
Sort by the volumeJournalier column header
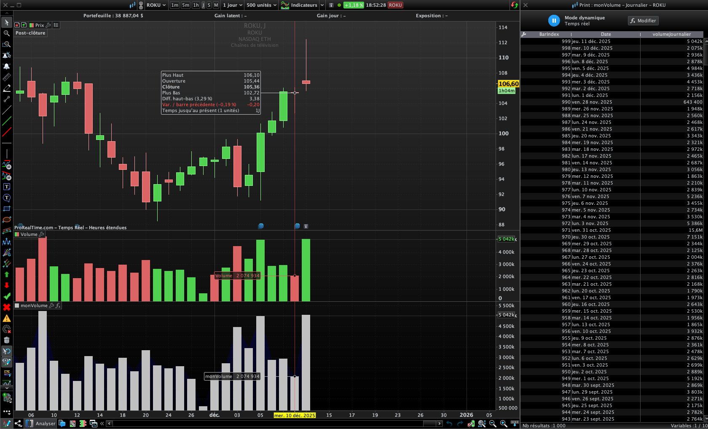[672, 34]
